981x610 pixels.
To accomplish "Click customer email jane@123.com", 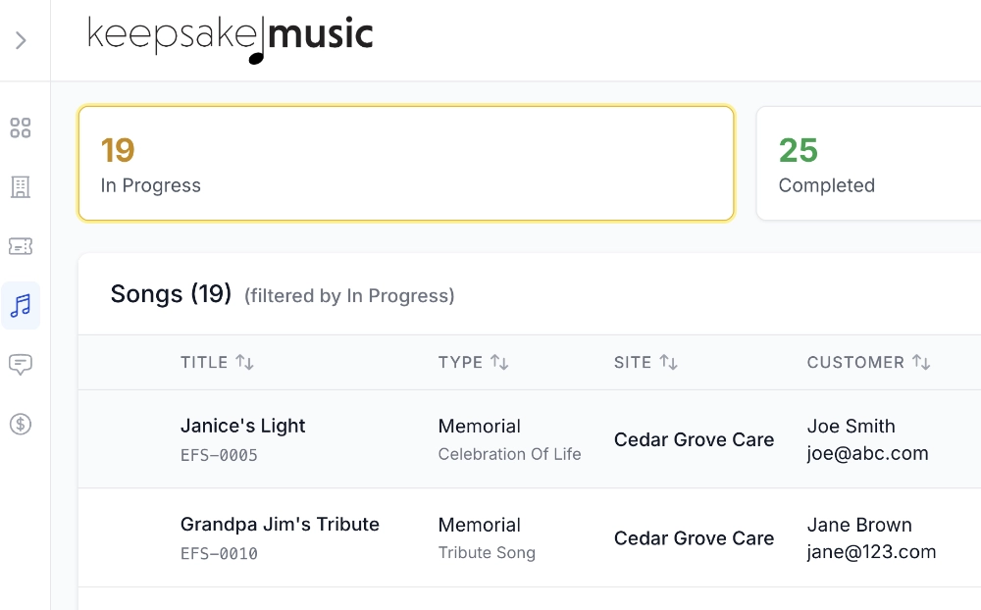I will pos(871,552).
